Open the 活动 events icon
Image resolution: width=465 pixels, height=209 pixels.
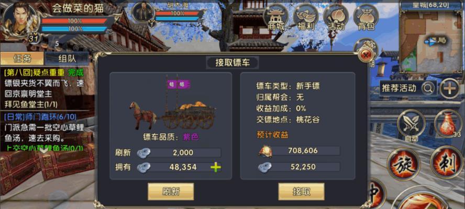point(336,17)
